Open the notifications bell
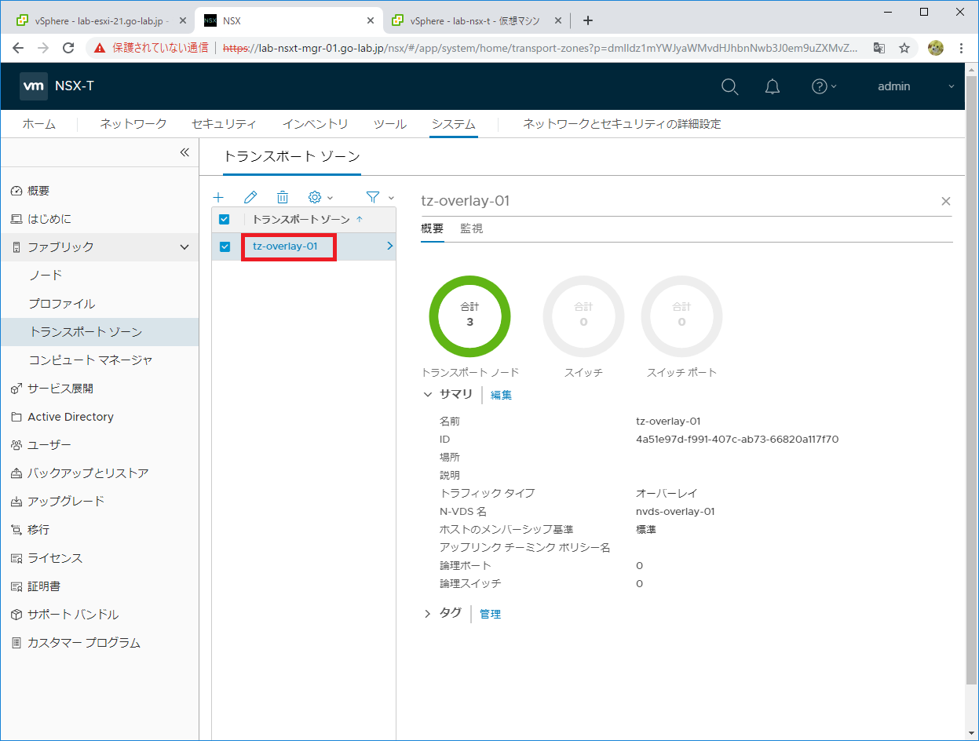This screenshot has width=979, height=741. [773, 87]
